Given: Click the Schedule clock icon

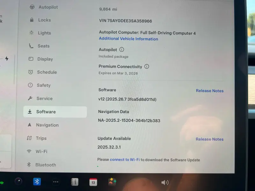Looking at the screenshot, I should coord(31,72).
